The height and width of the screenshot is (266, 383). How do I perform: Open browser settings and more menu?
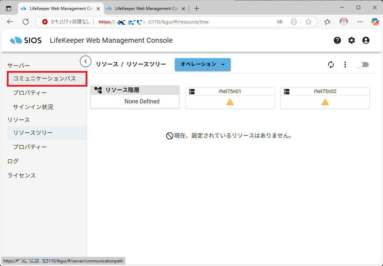[360, 22]
